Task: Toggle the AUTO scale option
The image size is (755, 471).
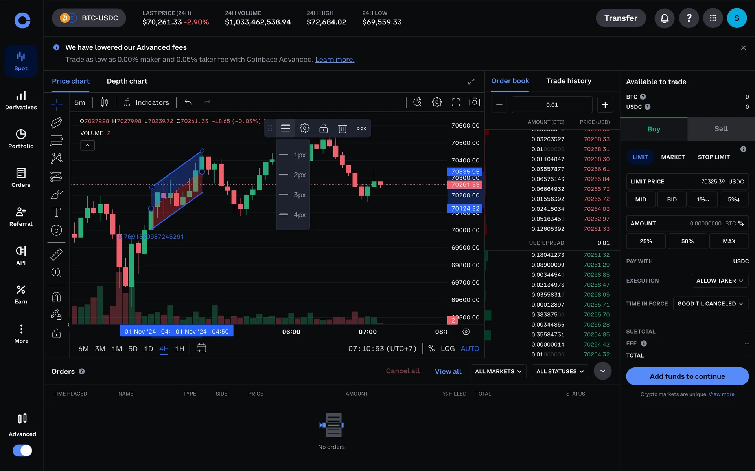Action: (x=470, y=349)
